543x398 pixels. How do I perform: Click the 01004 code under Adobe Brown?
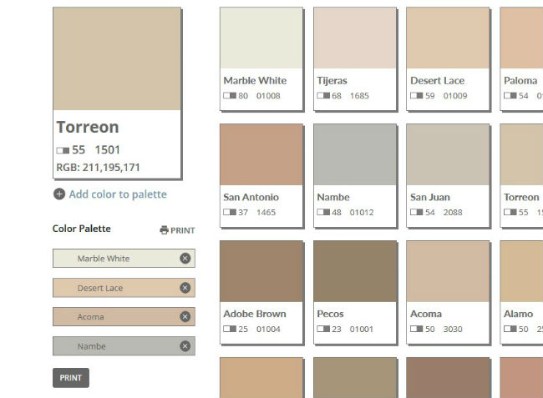click(268, 330)
